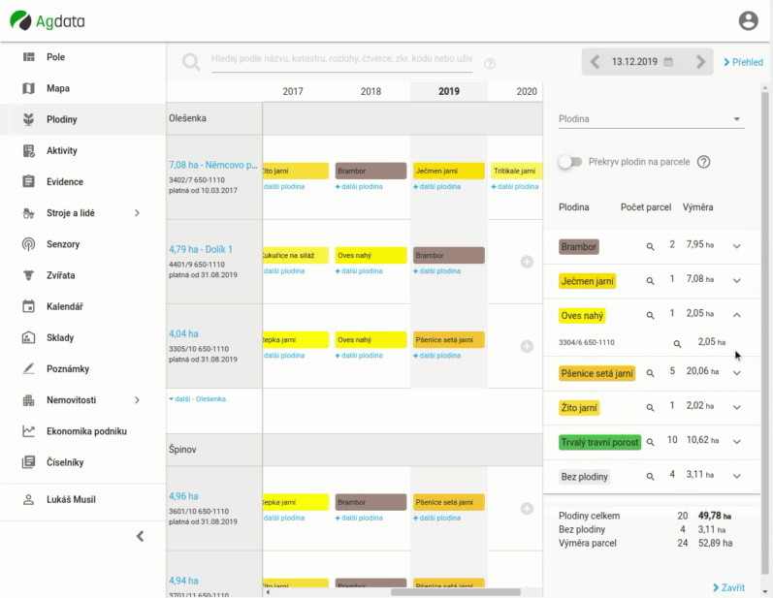Open Sklady section
The image size is (773, 598).
(82, 338)
